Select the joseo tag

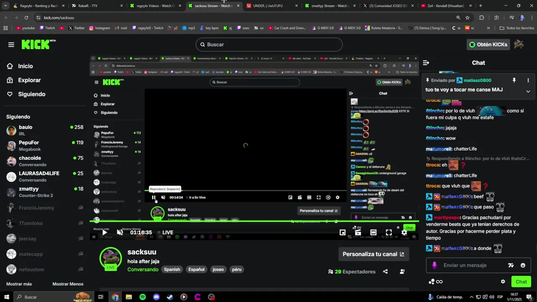(218, 269)
